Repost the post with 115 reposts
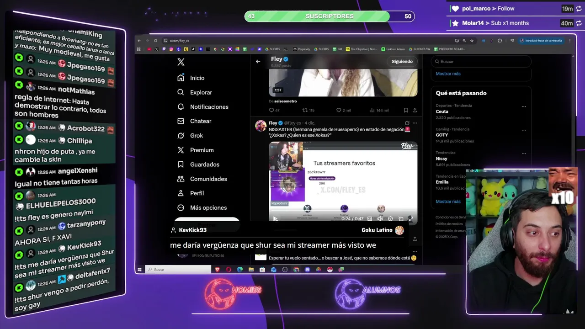Screen dimensions: 585x329 coord(308,110)
